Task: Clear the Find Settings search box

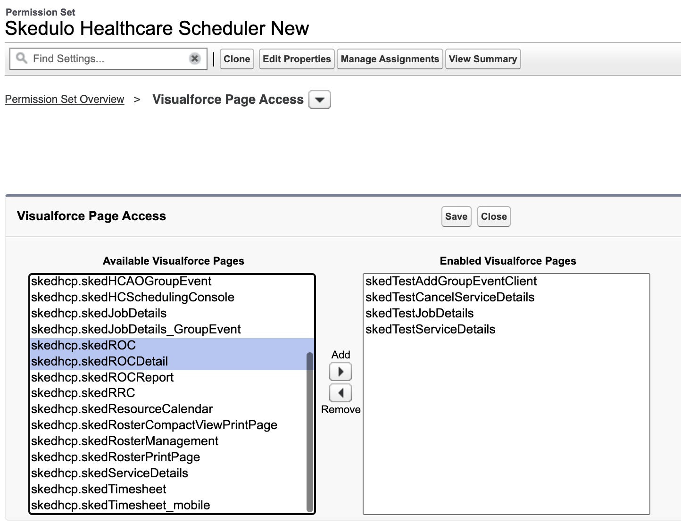Action: 194,58
